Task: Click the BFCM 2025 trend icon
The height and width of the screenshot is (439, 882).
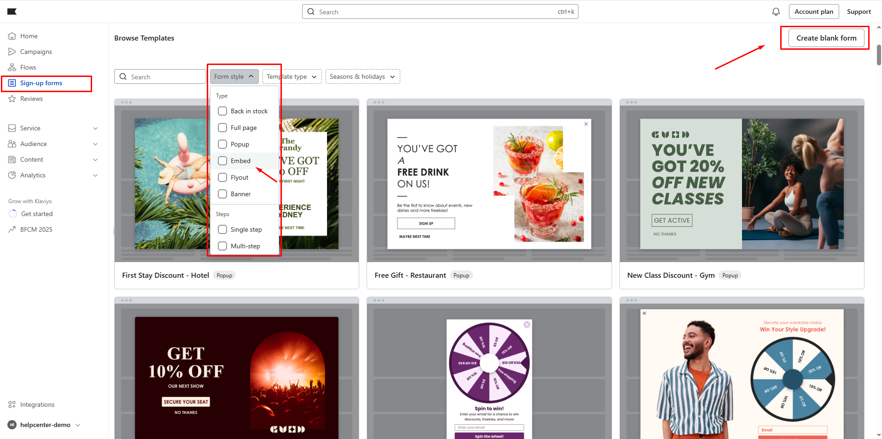Action: click(12, 229)
